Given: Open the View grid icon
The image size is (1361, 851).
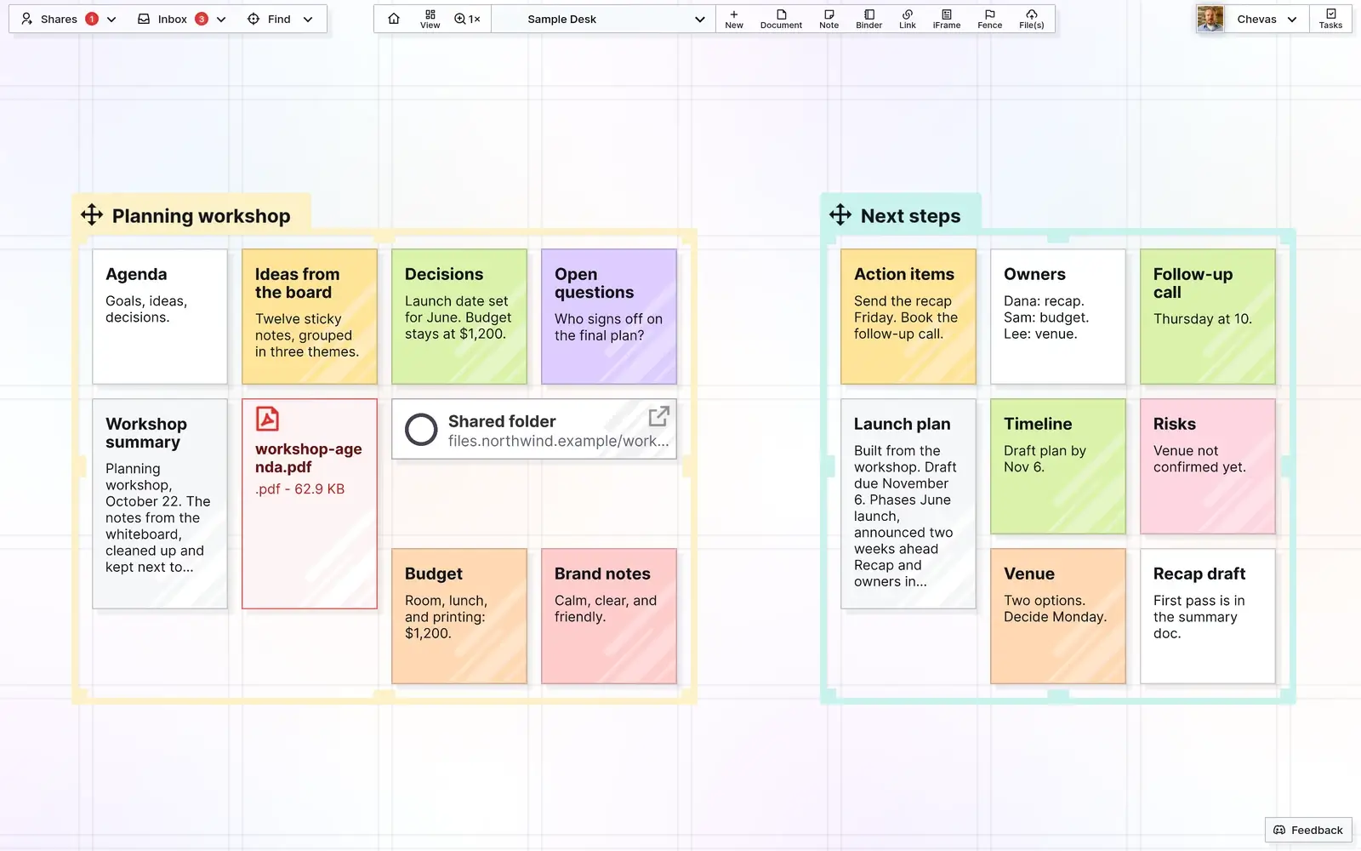Looking at the screenshot, I should 430,19.
